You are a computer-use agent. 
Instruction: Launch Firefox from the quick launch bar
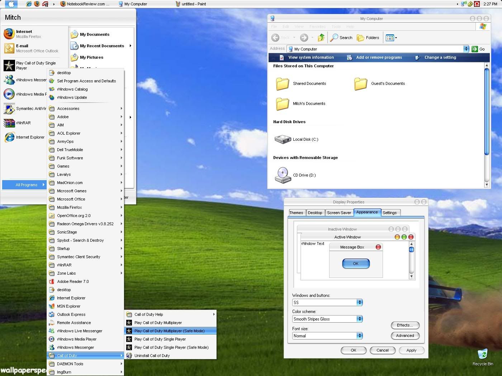tap(37, 4)
